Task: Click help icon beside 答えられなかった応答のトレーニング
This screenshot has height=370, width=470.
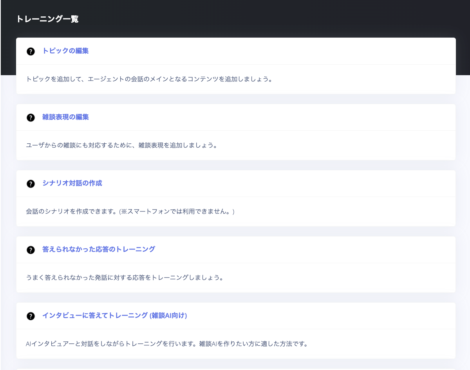Action: [31, 250]
